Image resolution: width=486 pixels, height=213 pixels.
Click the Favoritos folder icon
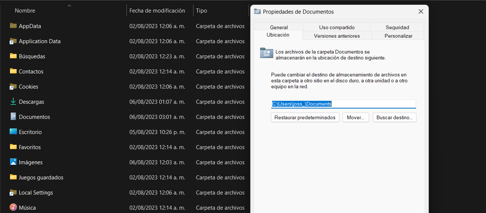pyautogui.click(x=13, y=147)
